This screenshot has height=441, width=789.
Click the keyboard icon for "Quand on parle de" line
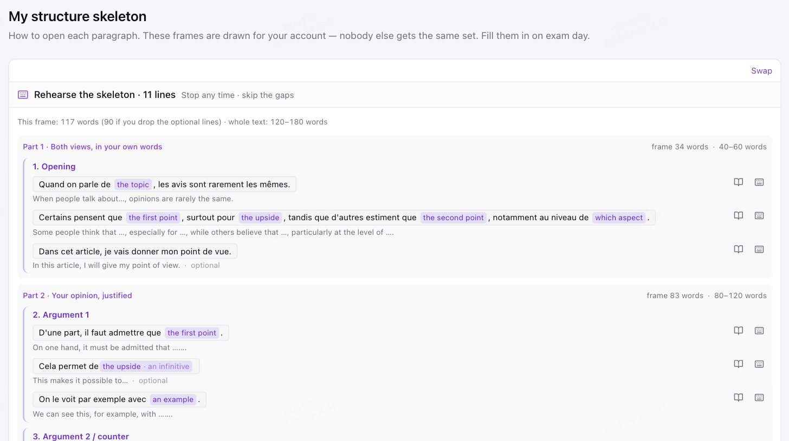pyautogui.click(x=759, y=182)
